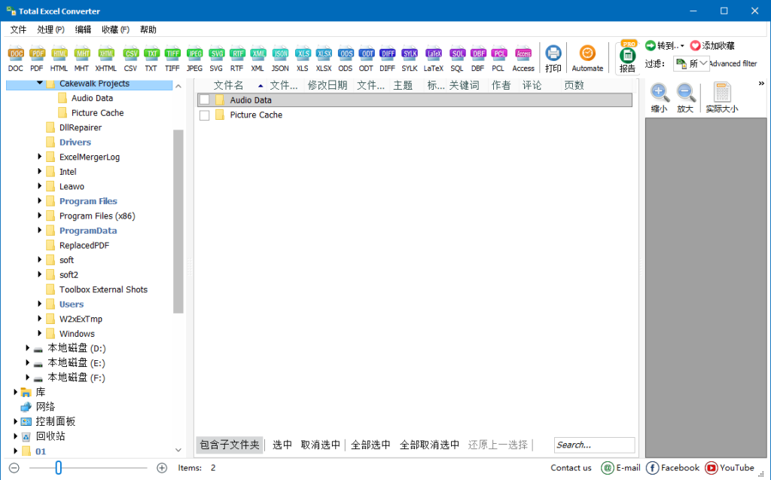This screenshot has height=480, width=771.
Task: Open the PRO Report (报告) button
Action: click(627, 57)
